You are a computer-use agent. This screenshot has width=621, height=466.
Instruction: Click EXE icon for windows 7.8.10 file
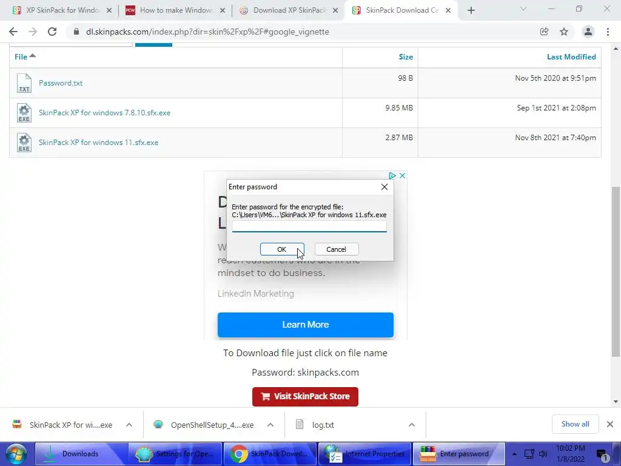(x=24, y=113)
